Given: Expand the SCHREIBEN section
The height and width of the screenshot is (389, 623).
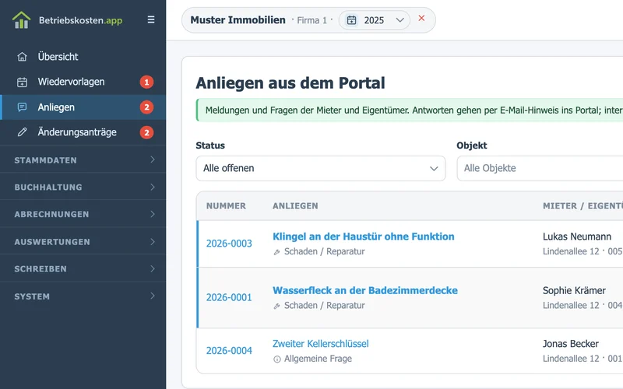Looking at the screenshot, I should pyautogui.click(x=83, y=268).
